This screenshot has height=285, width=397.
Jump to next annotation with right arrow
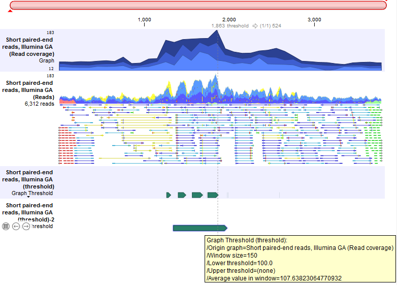[26, 227]
